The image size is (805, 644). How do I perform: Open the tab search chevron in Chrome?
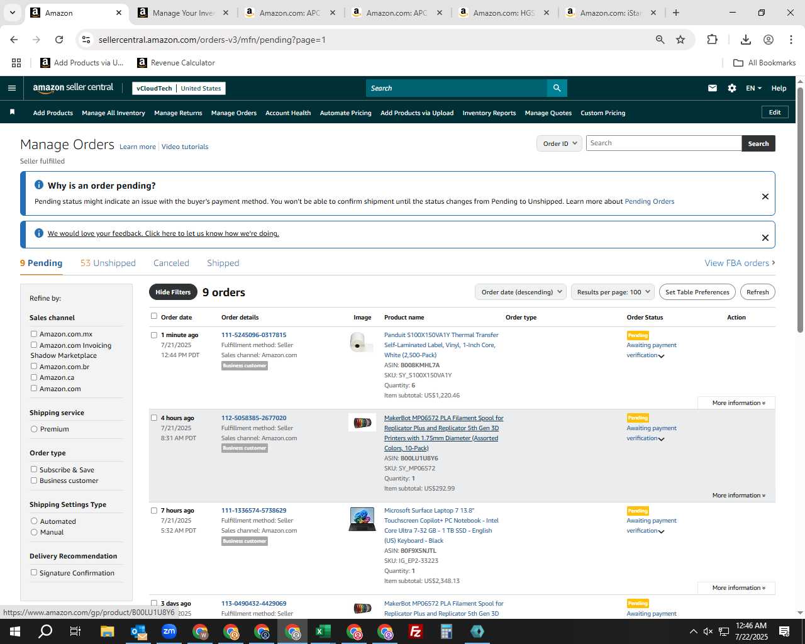pyautogui.click(x=12, y=13)
